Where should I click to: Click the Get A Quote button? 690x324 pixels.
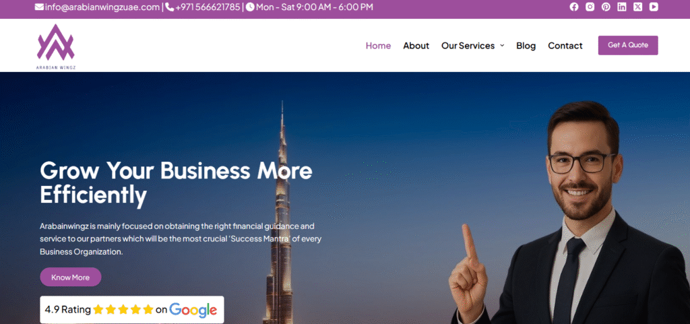[628, 45]
